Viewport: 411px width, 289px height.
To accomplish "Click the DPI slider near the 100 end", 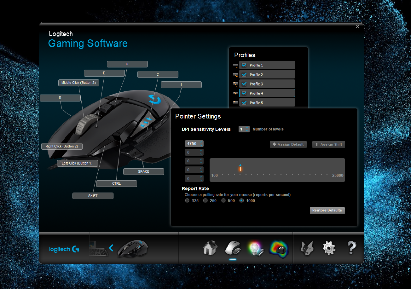I will coord(214,175).
